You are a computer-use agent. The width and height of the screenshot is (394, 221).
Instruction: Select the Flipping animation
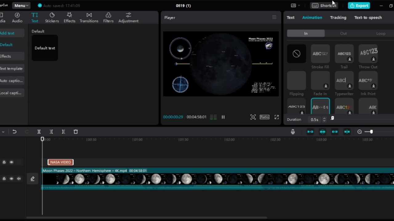pyautogui.click(x=296, y=80)
